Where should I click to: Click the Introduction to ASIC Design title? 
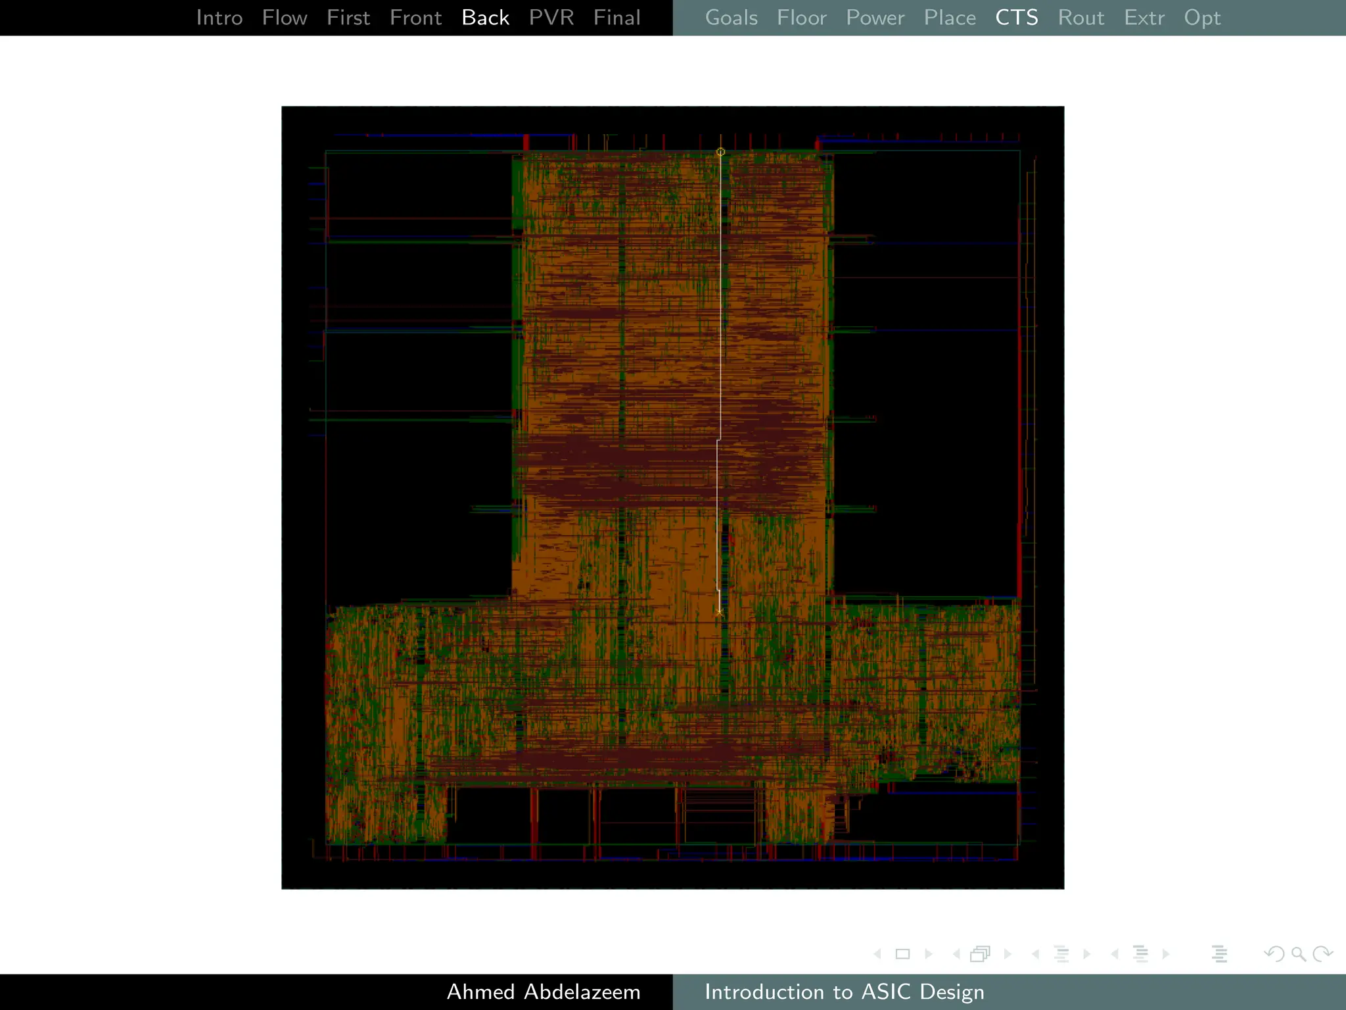(x=844, y=992)
